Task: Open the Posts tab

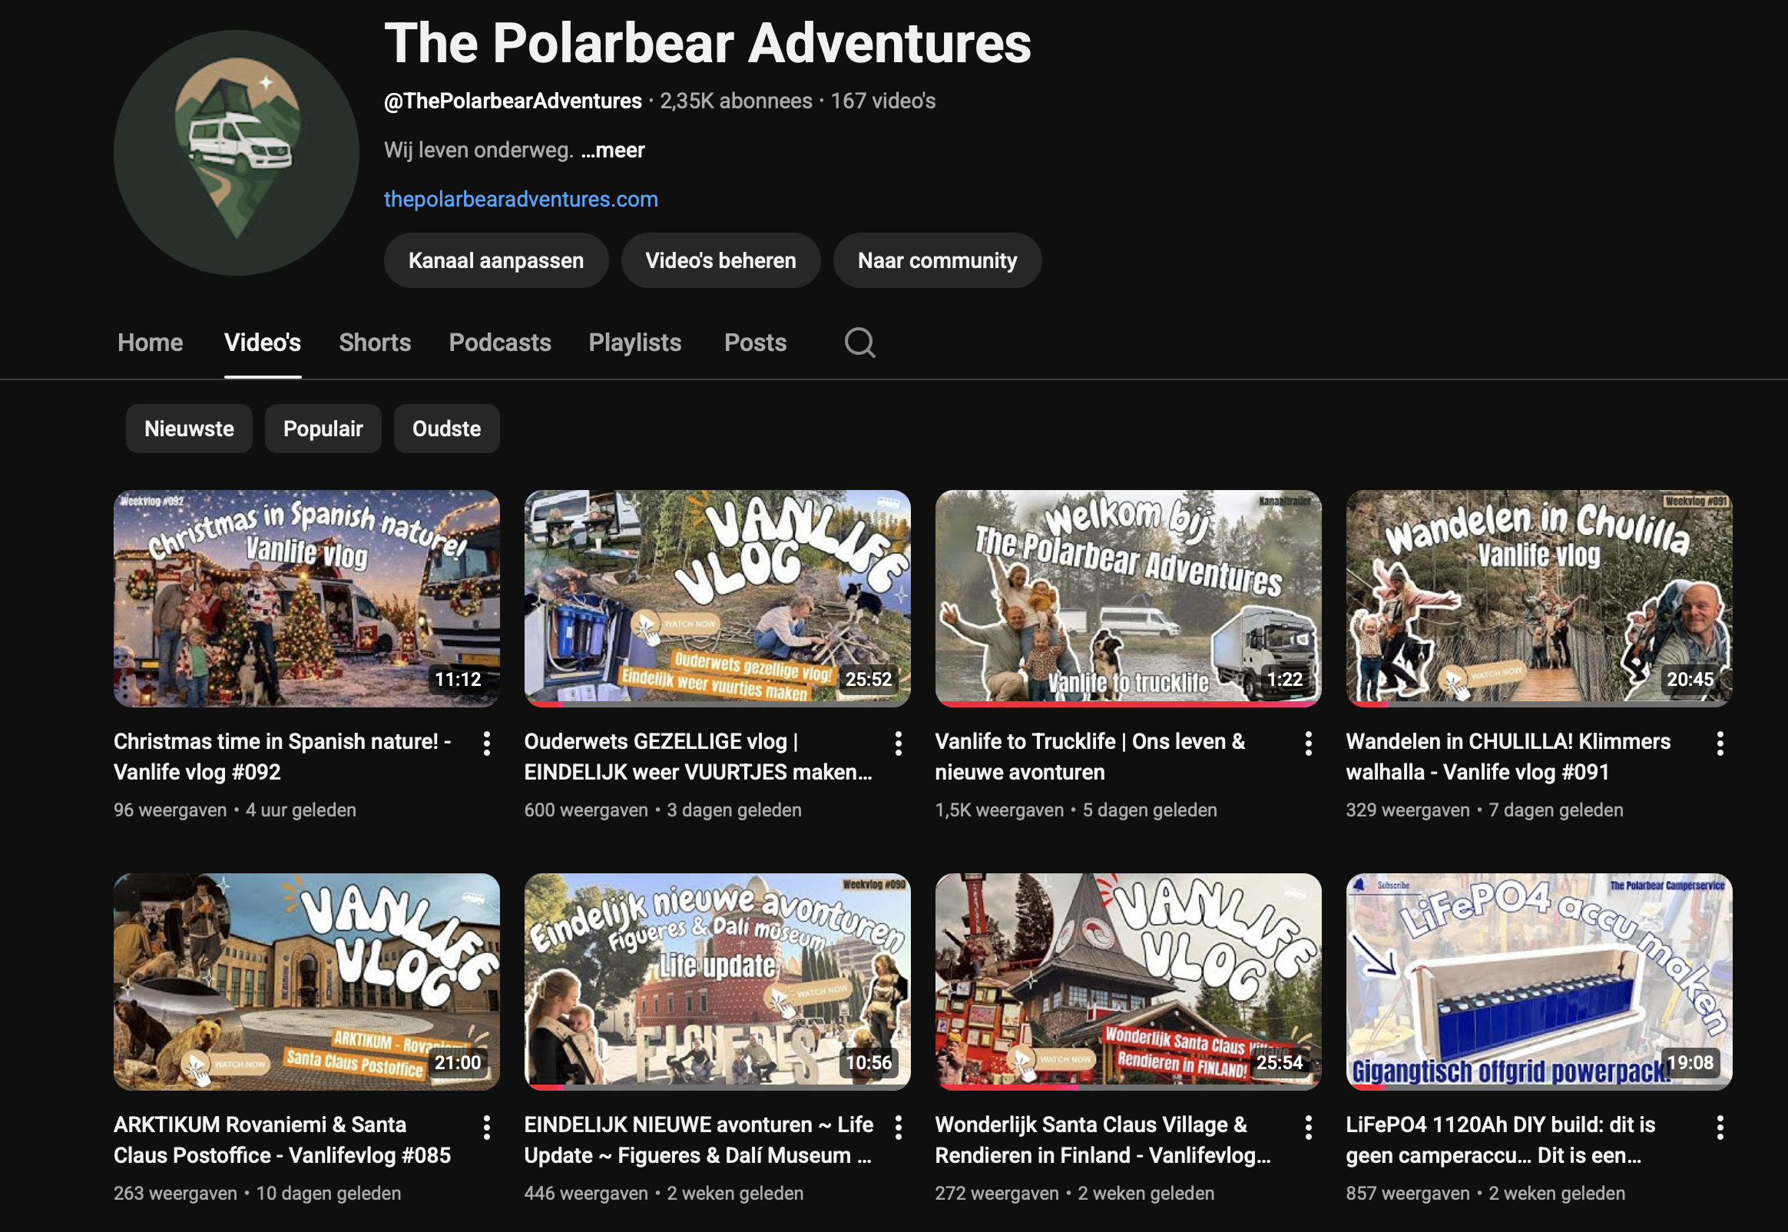Action: click(x=756, y=342)
